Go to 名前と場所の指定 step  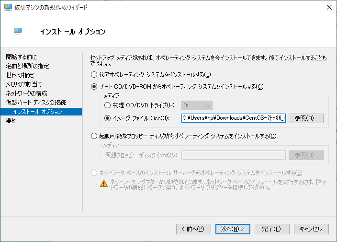[27, 66]
